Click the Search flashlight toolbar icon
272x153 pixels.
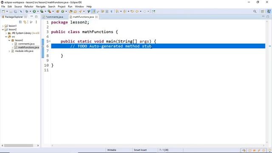80,11
